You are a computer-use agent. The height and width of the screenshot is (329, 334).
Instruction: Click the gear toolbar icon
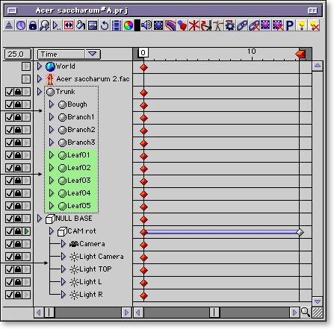point(229,25)
